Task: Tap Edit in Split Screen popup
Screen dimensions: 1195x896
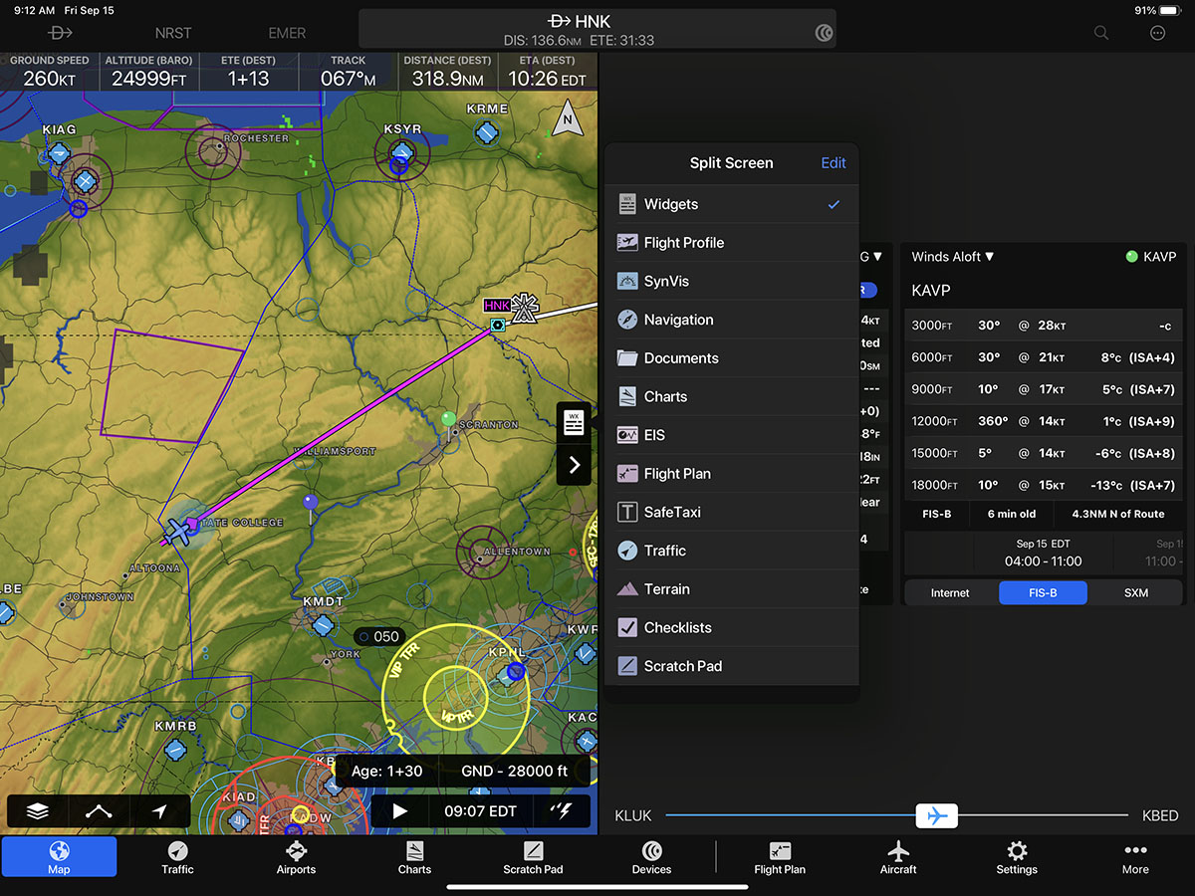Action: tap(834, 163)
